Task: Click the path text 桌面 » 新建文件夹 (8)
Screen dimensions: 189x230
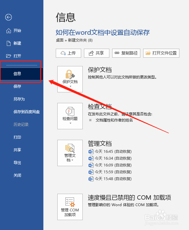Action: pyautogui.click(x=74, y=40)
